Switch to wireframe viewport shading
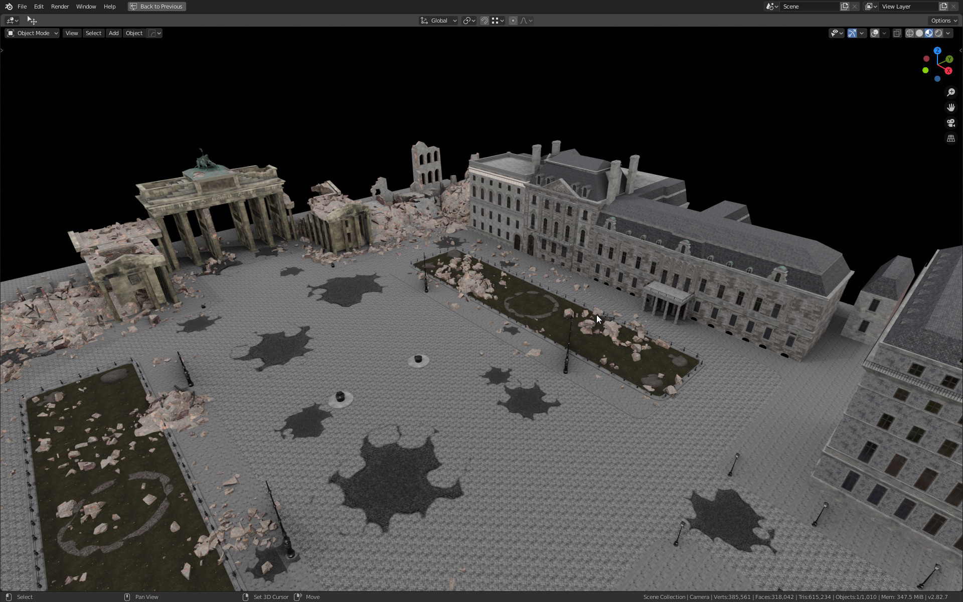Image resolution: width=963 pixels, height=602 pixels. [909, 33]
